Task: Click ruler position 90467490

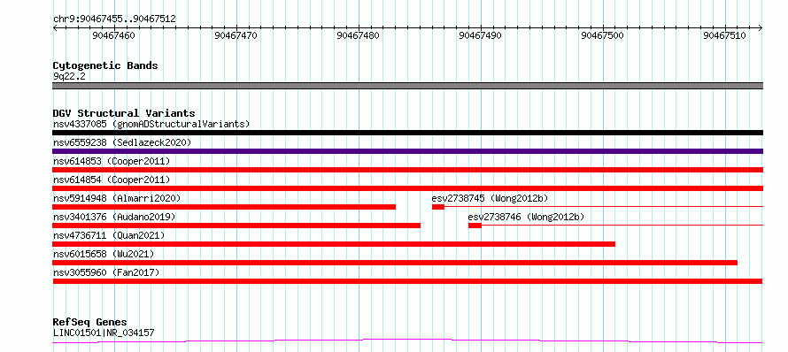Action: pos(481,35)
